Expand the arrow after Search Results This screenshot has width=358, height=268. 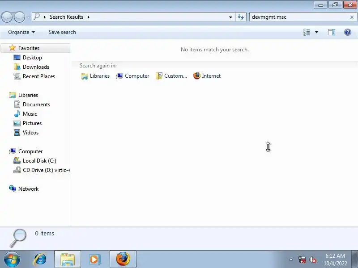[x=88, y=17]
